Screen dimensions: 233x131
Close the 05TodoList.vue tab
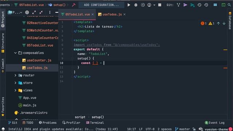click(x=92, y=15)
